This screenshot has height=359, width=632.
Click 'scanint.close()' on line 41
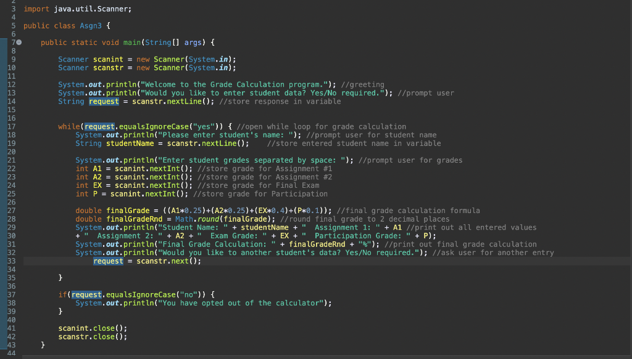click(x=91, y=329)
